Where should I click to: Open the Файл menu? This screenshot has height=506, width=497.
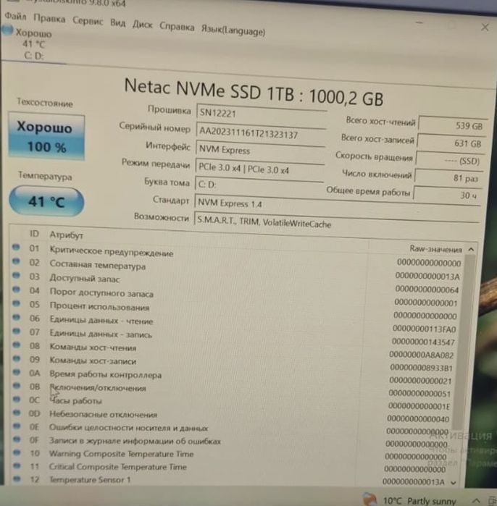tap(15, 16)
